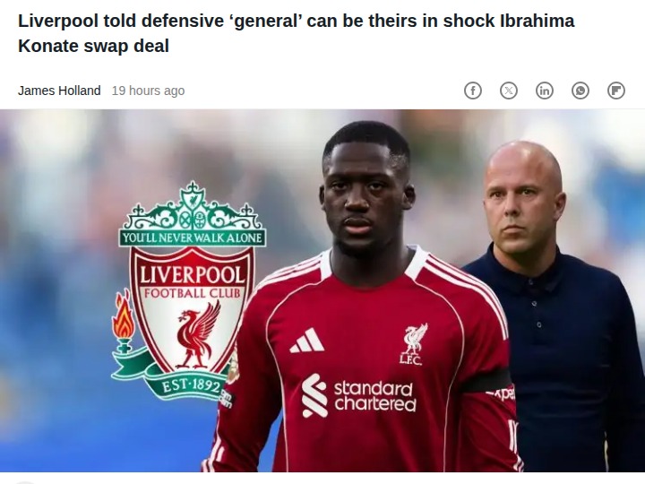Click the 'You'll Never Walk Alone' banner
Screen dimensions: 645x484
(x=193, y=238)
